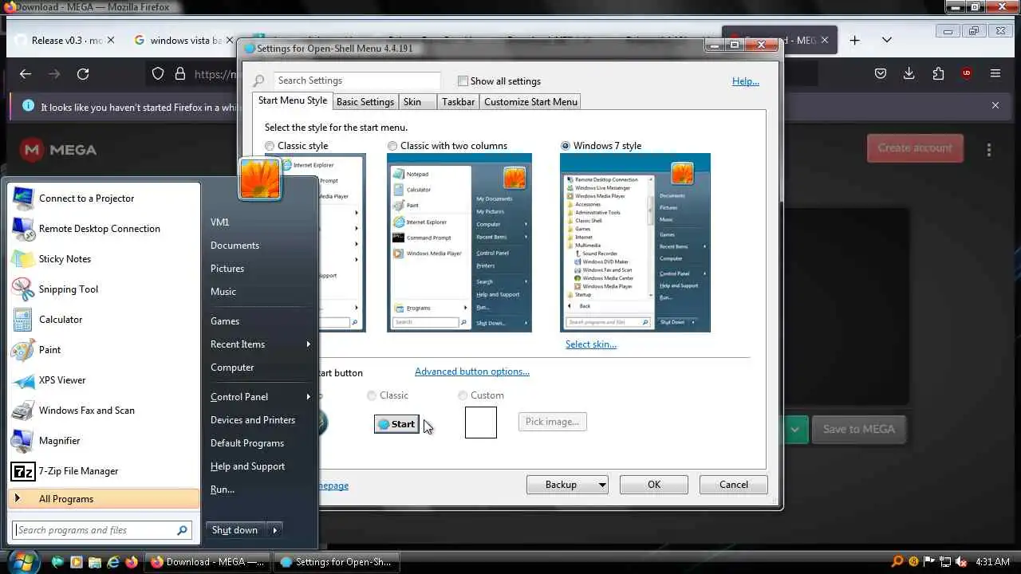Open Shut down options arrow

(x=274, y=530)
